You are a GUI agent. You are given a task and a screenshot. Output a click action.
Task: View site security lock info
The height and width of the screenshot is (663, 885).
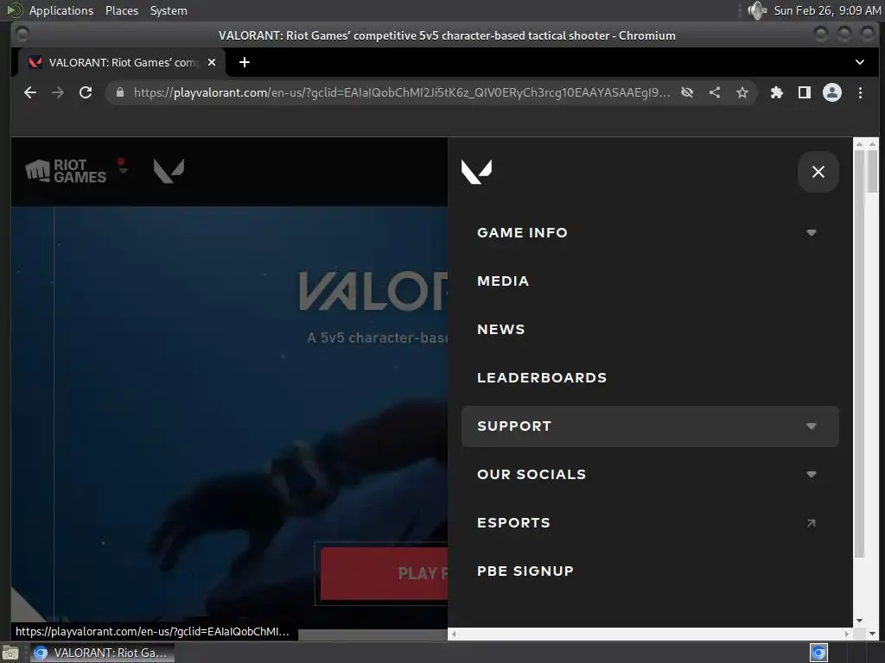[x=119, y=92]
